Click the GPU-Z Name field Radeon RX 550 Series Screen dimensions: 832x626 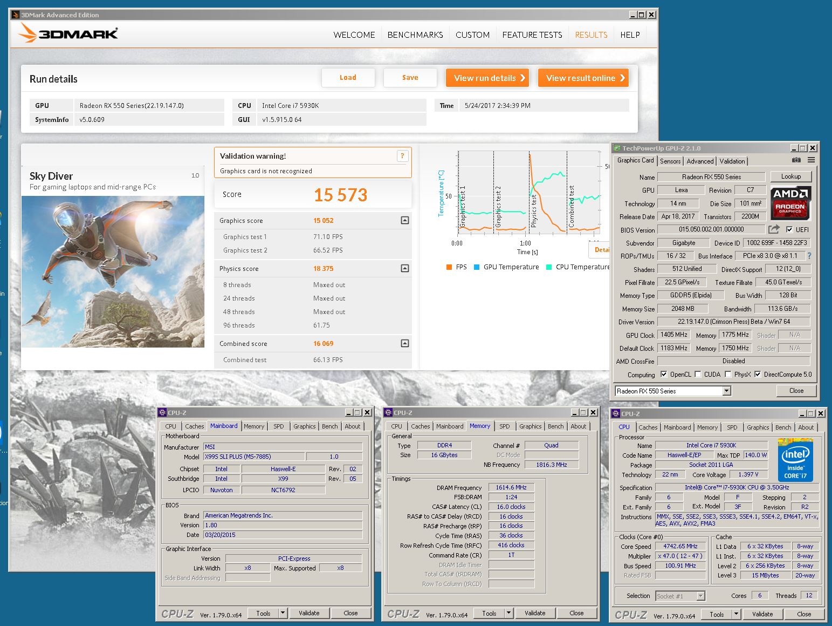coord(711,177)
